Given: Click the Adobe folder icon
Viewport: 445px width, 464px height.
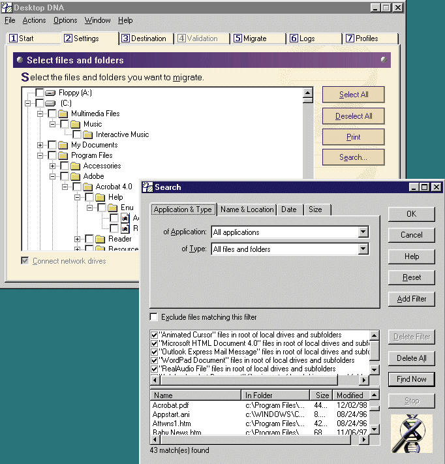Looking at the screenshot, I should click(76, 176).
